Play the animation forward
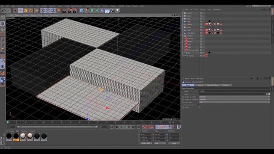This screenshot has width=274, height=154. [x=125, y=127]
